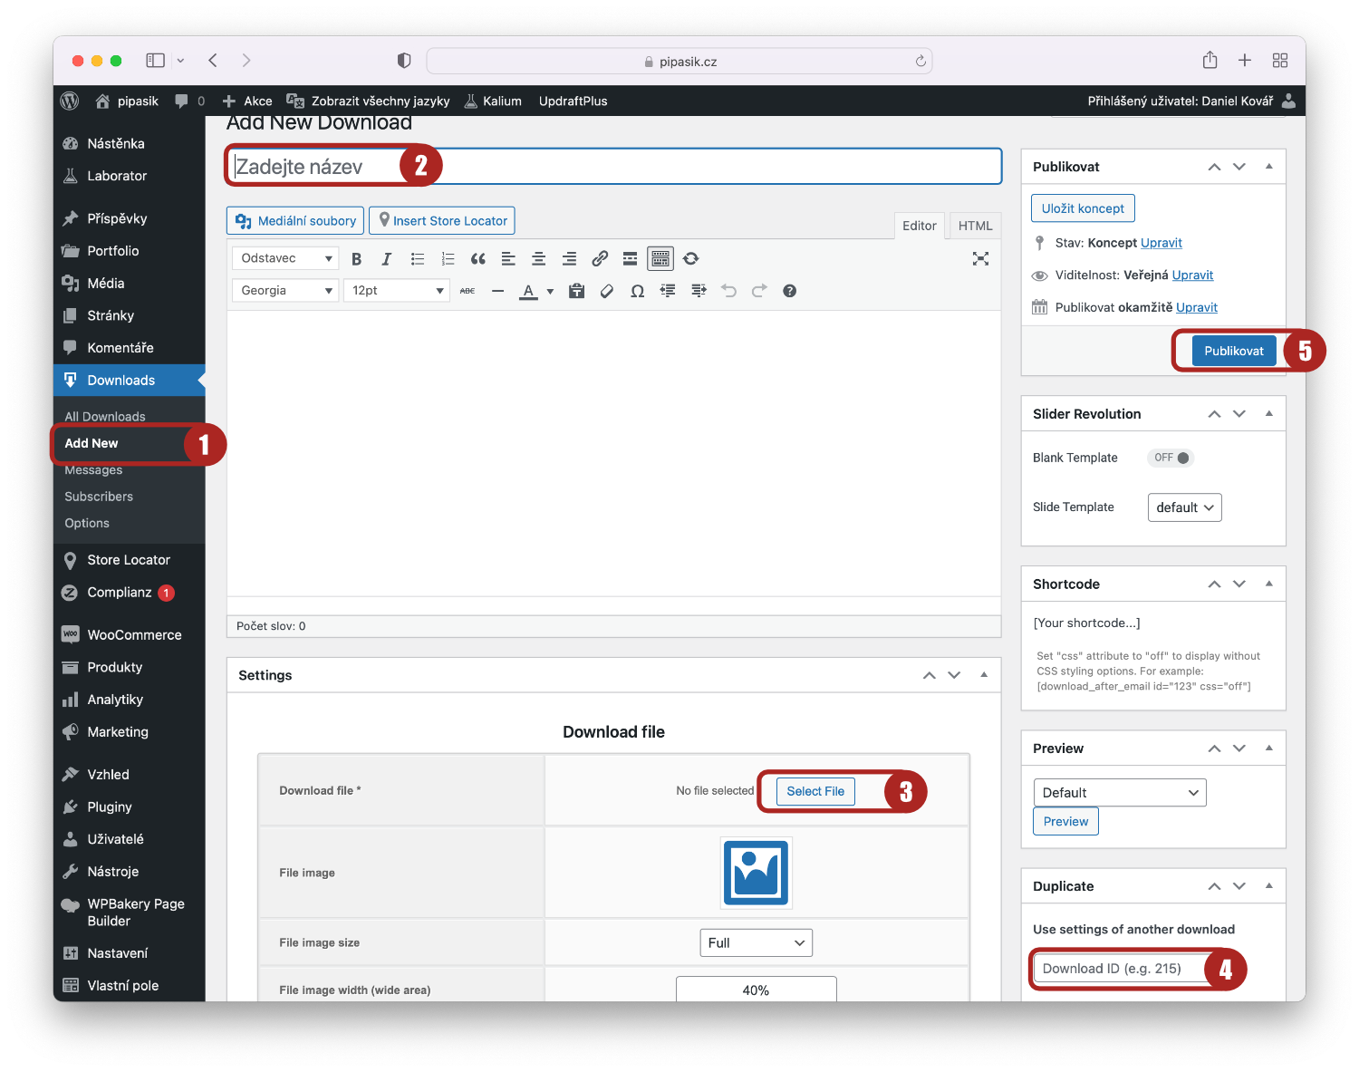Expand the Slide Template default dropdown
1359x1072 pixels.
pyautogui.click(x=1184, y=507)
